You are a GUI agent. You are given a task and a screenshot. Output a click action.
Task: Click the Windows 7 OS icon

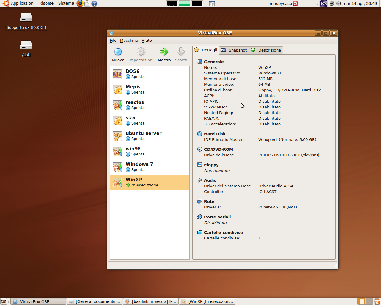click(x=117, y=167)
